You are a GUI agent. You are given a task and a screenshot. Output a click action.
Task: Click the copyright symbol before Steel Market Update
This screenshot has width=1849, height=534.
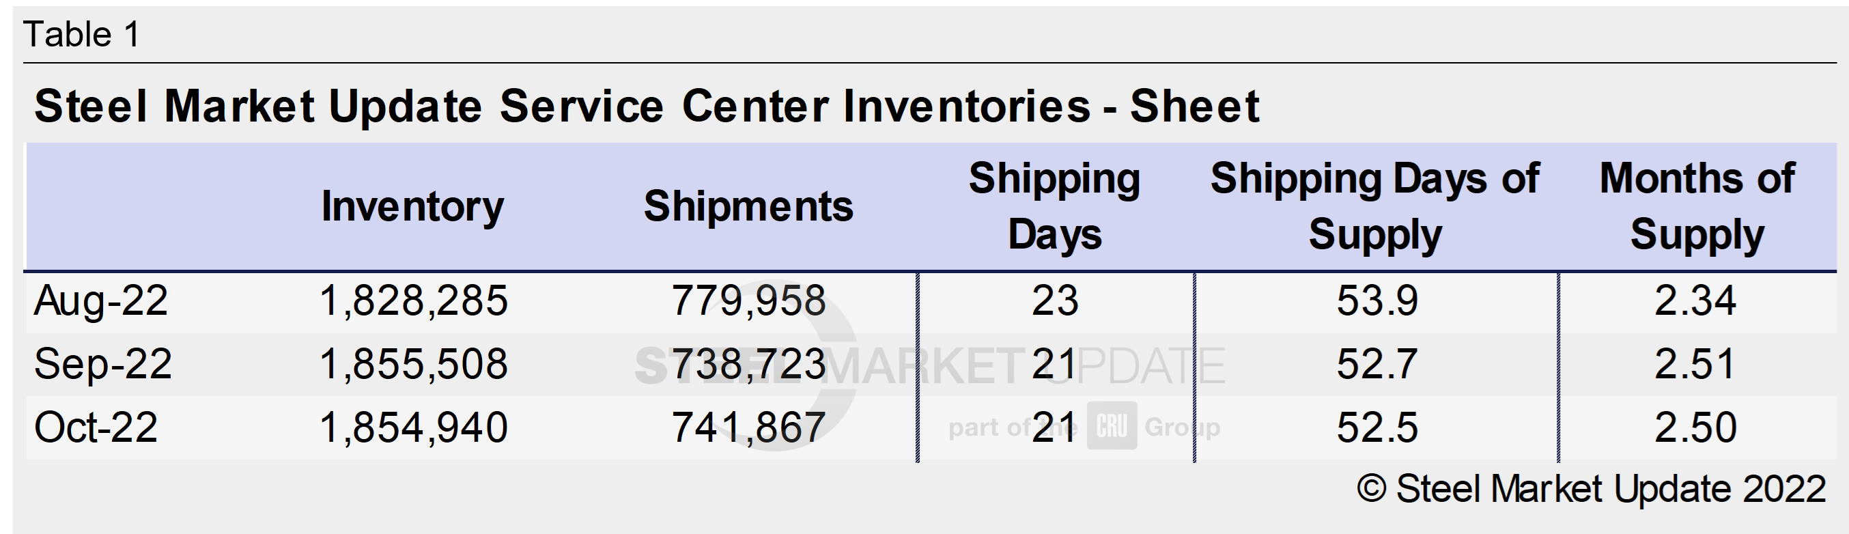pos(1372,490)
